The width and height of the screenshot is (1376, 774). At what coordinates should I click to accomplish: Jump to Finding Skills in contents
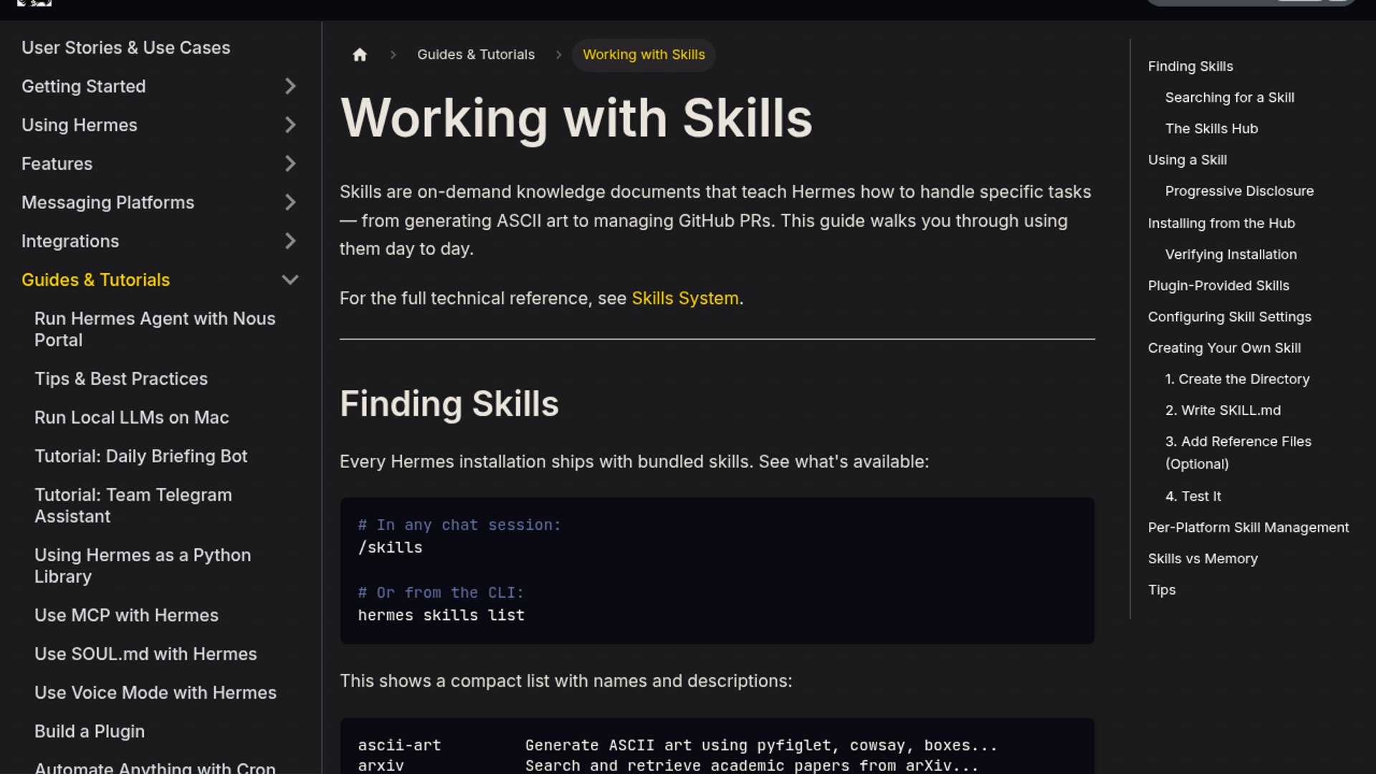[1190, 67]
